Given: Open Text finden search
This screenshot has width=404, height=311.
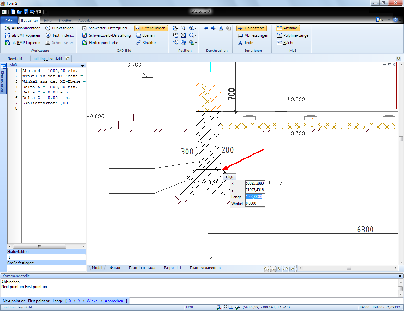Looking at the screenshot, I should click(x=60, y=35).
